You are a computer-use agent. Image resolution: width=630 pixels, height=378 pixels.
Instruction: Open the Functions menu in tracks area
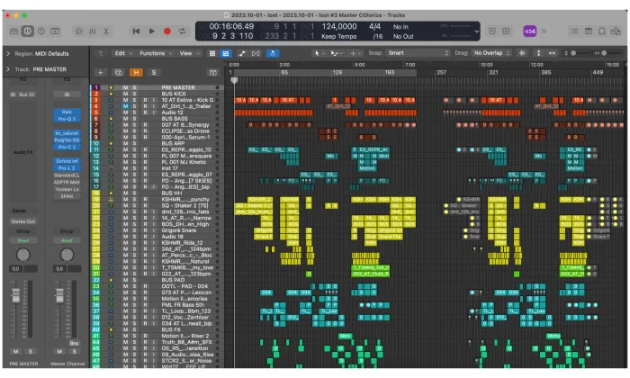(155, 54)
